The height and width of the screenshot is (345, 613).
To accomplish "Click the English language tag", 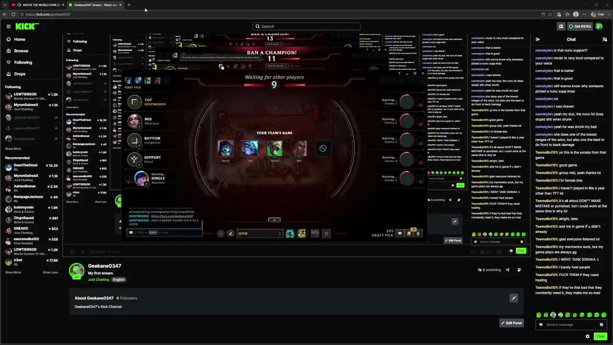I will [x=119, y=280].
